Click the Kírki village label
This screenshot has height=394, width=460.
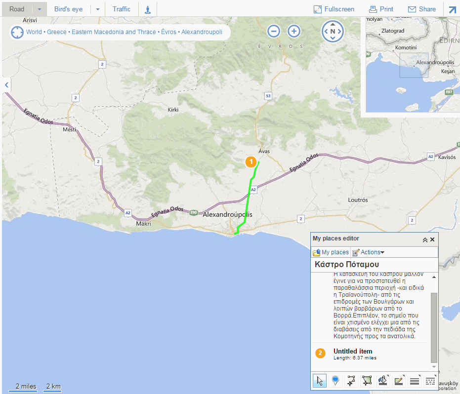click(x=173, y=110)
